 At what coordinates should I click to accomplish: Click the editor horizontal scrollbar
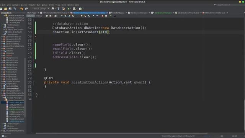(x=122, y=133)
